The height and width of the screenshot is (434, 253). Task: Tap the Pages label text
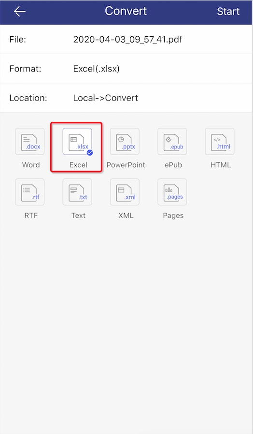point(173,216)
